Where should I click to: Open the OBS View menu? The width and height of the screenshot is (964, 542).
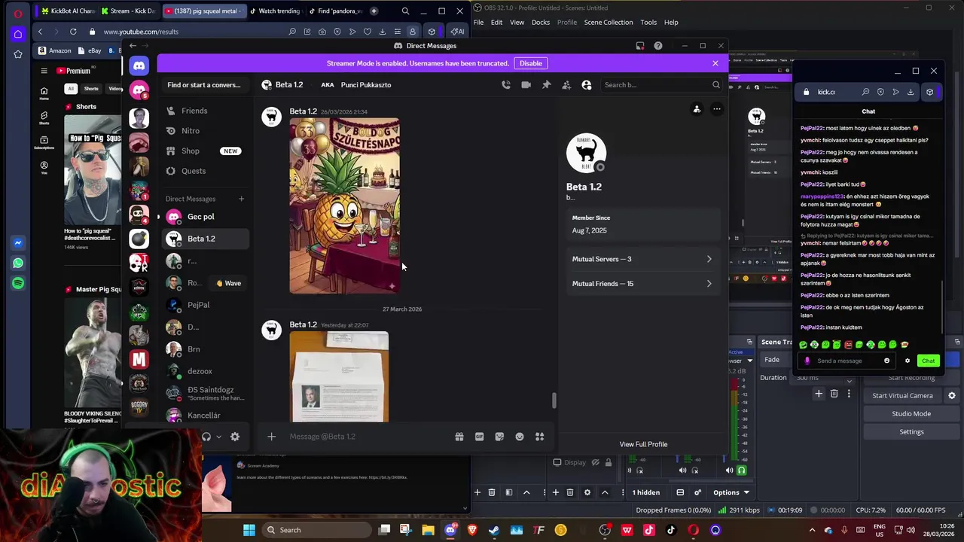[517, 23]
